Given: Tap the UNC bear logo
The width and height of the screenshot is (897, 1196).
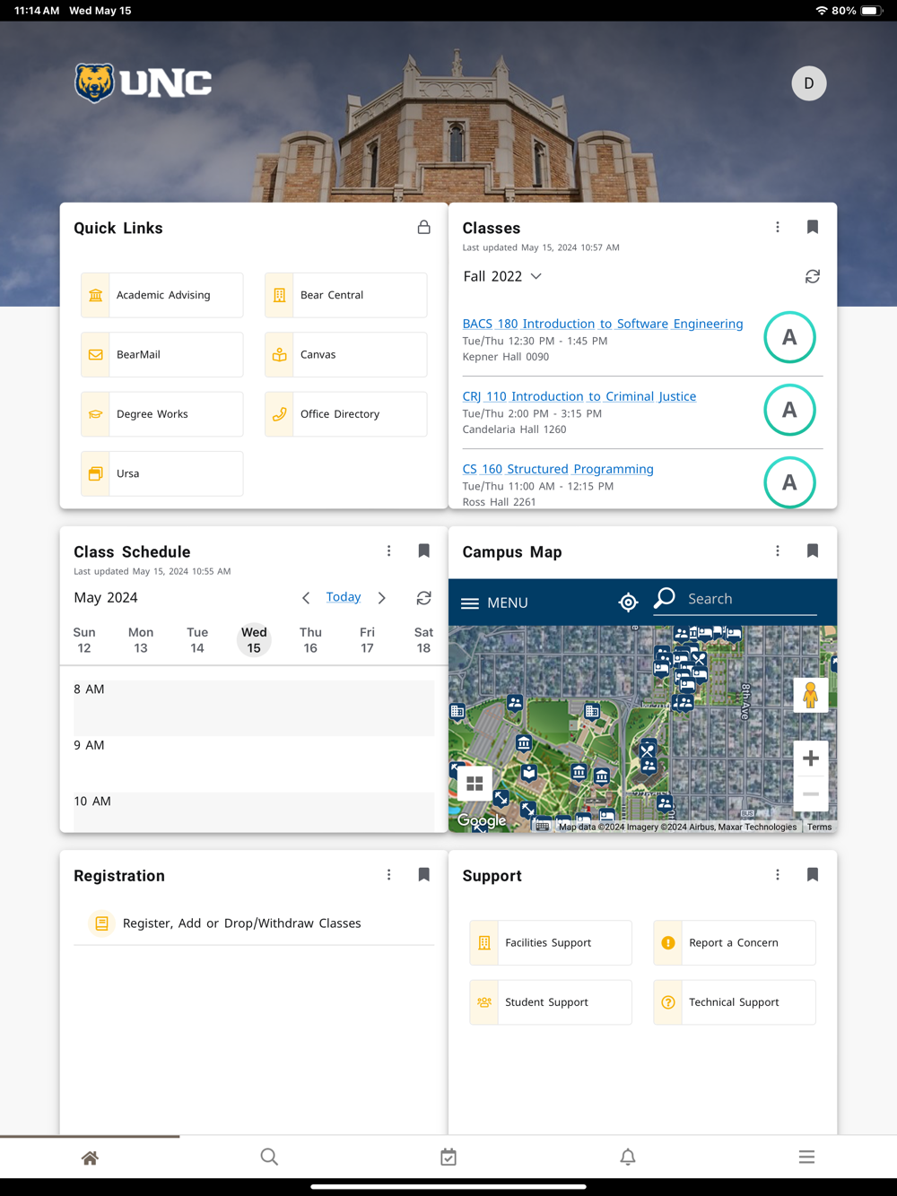Looking at the screenshot, I should coord(143,83).
